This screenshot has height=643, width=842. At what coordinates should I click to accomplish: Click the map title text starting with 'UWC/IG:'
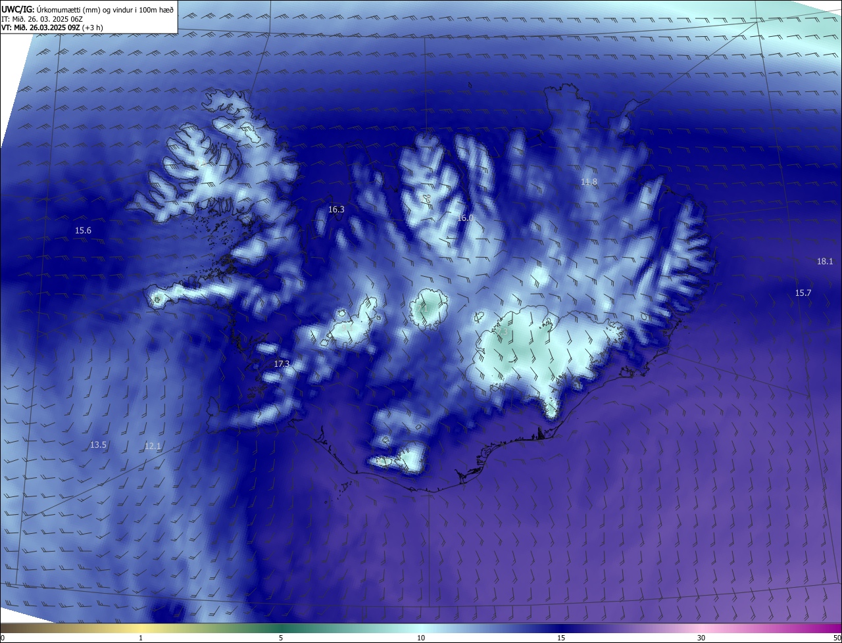point(87,9)
